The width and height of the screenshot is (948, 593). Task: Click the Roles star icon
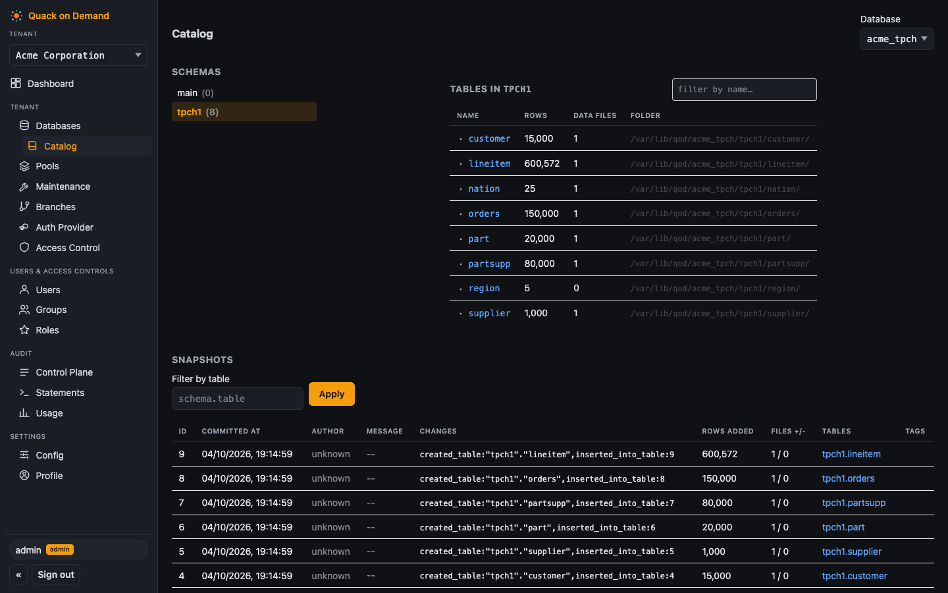point(24,329)
